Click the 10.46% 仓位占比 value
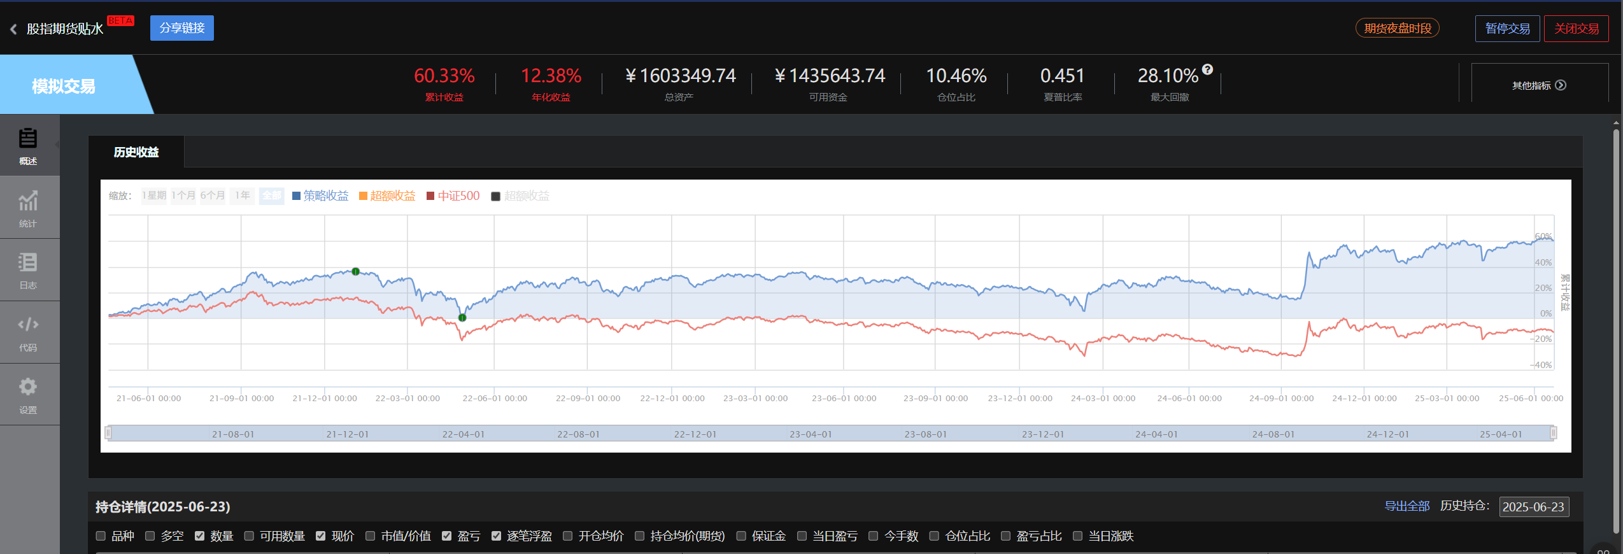 pyautogui.click(x=956, y=76)
